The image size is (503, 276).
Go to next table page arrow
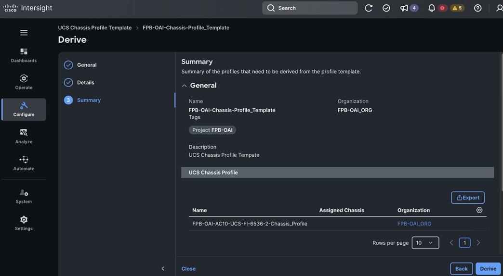478,243
